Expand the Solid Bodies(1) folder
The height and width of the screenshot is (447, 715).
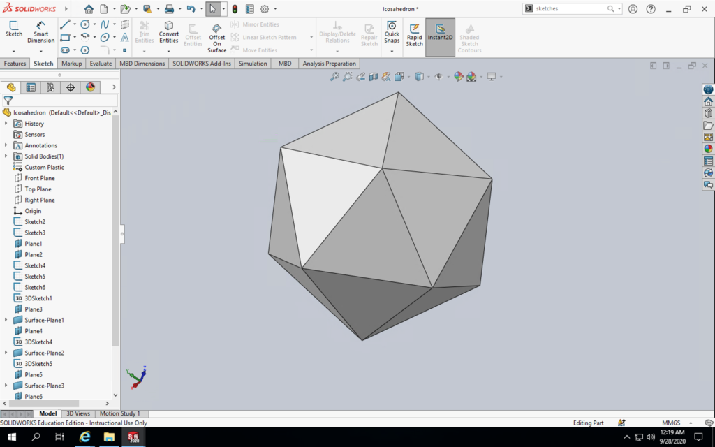6,156
